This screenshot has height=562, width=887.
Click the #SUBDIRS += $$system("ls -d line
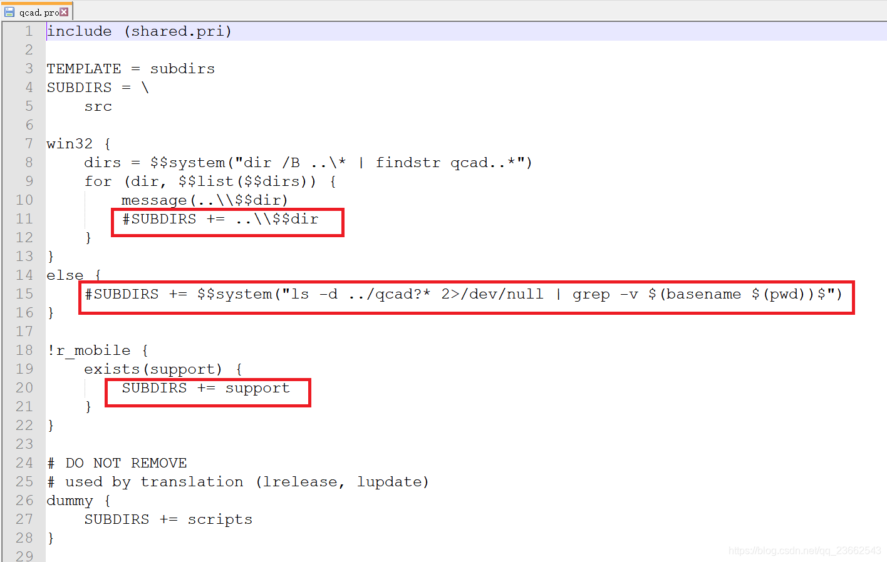[x=464, y=294]
